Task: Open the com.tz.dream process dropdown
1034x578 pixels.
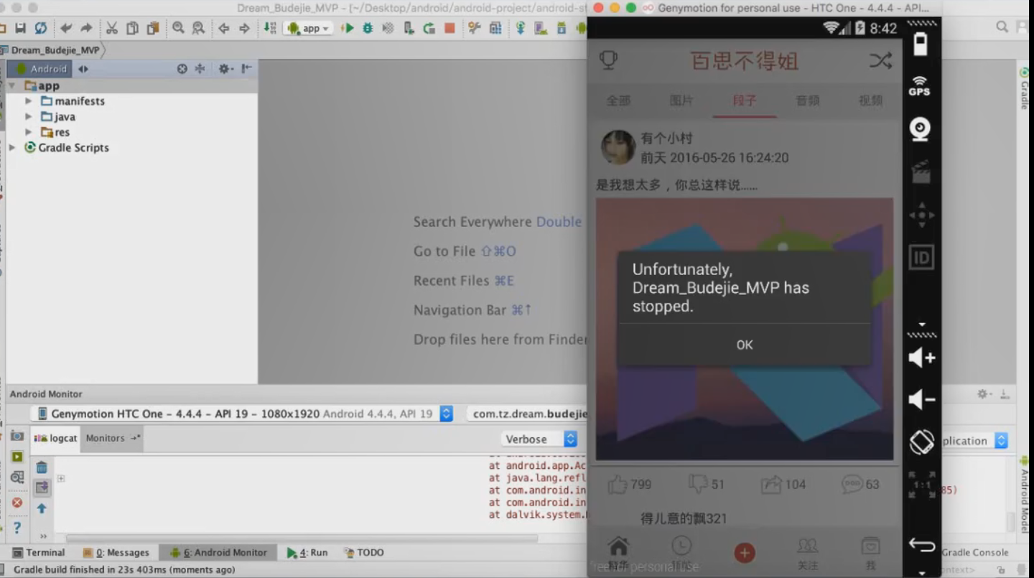Action: pos(527,414)
